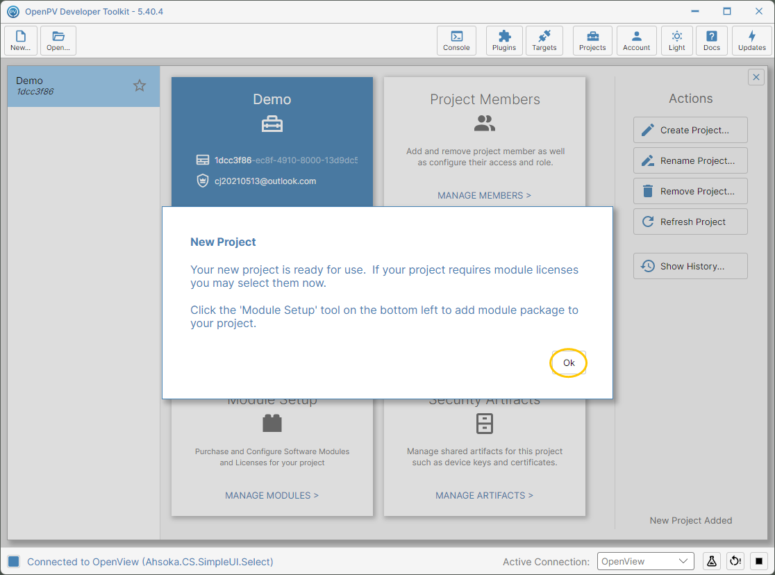Click the project ID starting 1dcc3f86-ec8f
This screenshot has height=575, width=775.
click(285, 160)
